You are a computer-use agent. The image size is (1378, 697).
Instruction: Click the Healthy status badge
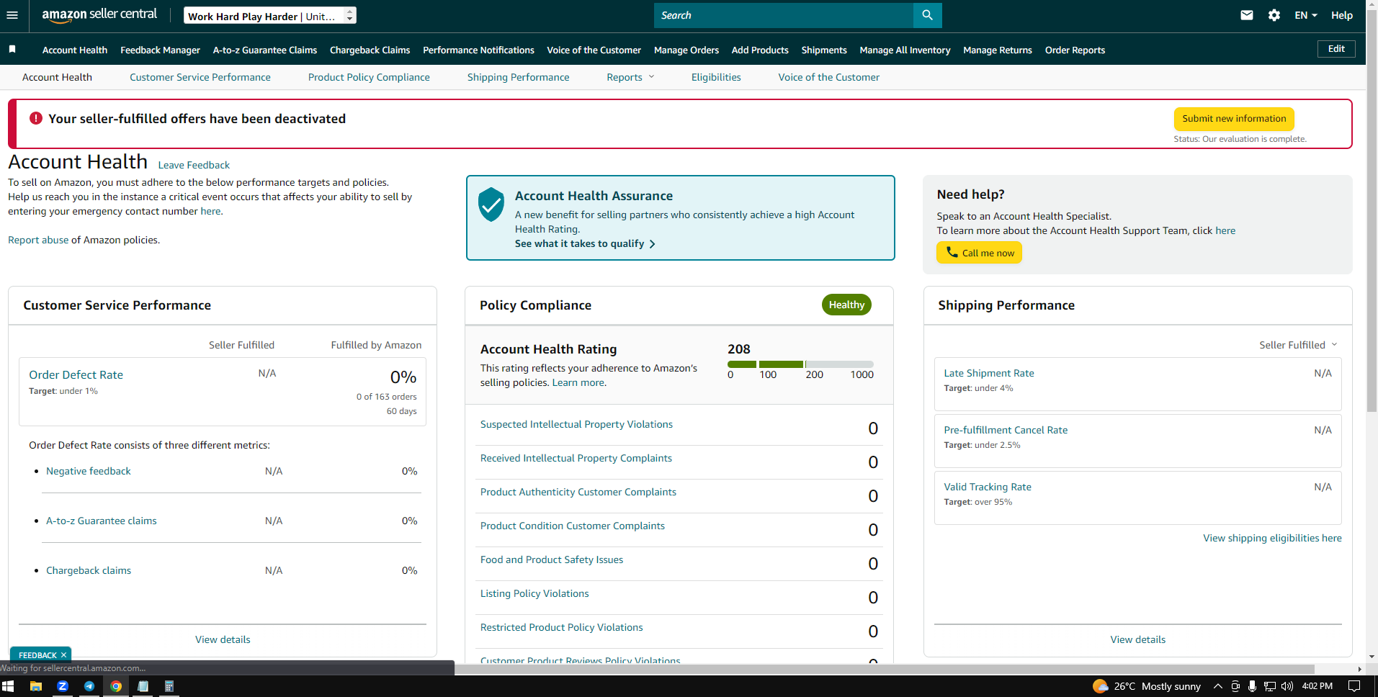pyautogui.click(x=846, y=305)
